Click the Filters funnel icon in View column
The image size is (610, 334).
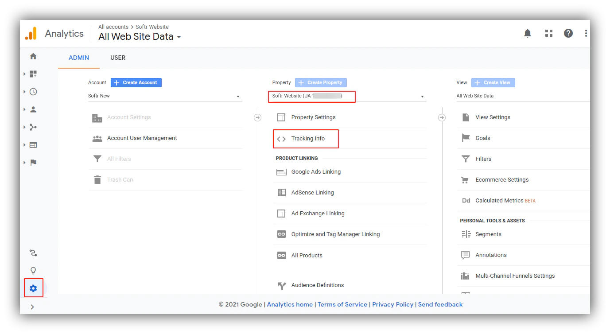click(466, 159)
